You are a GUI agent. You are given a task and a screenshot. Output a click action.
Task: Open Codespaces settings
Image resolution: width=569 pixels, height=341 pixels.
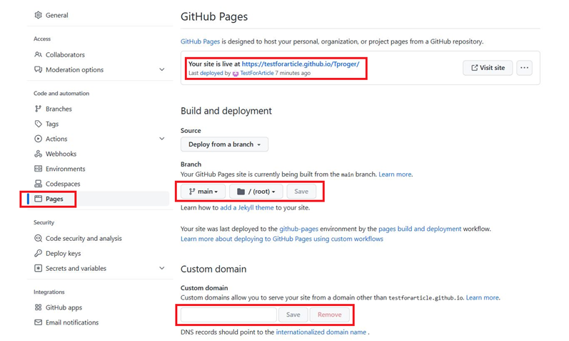click(x=63, y=184)
